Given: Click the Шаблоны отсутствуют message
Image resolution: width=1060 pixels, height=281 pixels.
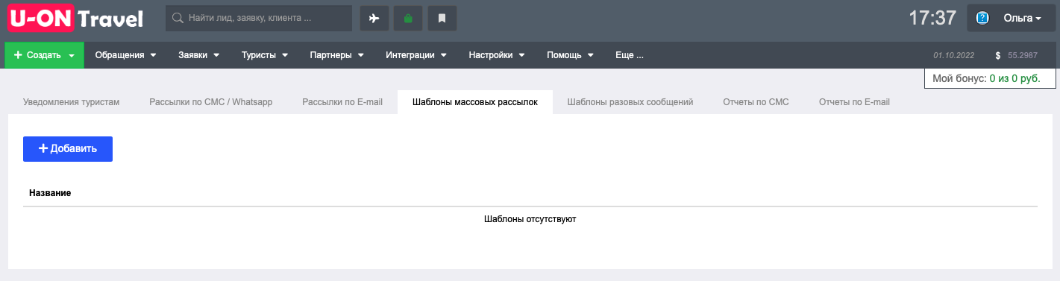Looking at the screenshot, I should (530, 219).
